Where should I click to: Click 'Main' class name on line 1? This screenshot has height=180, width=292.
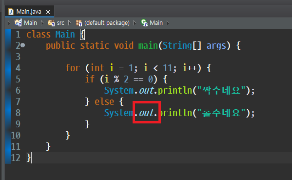(x=65, y=35)
